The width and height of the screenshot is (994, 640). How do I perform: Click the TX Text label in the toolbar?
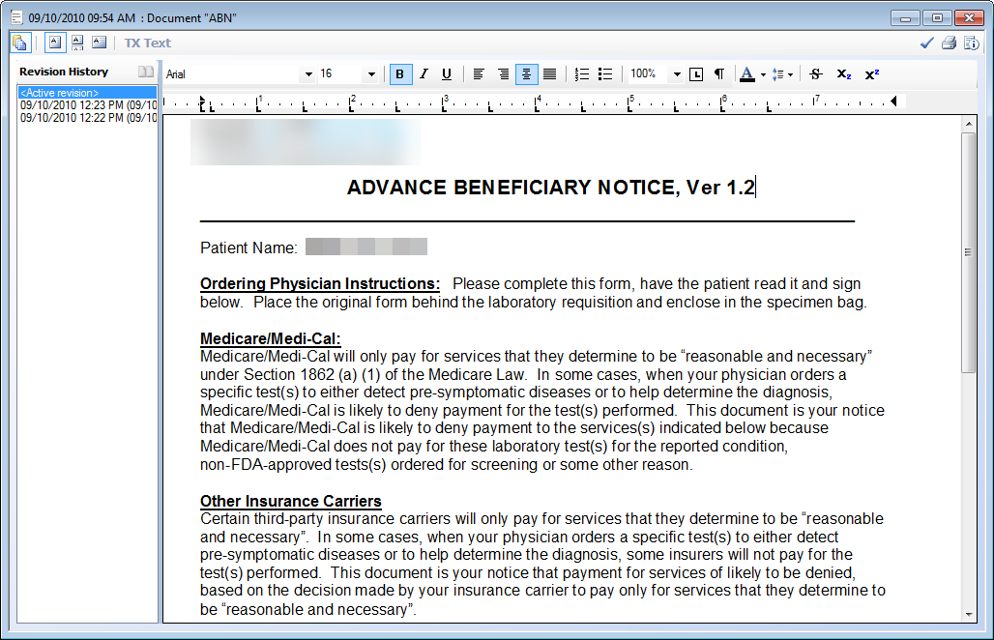(147, 44)
